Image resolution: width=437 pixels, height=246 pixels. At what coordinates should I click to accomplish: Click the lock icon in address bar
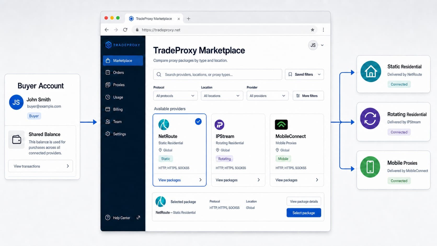point(137,30)
